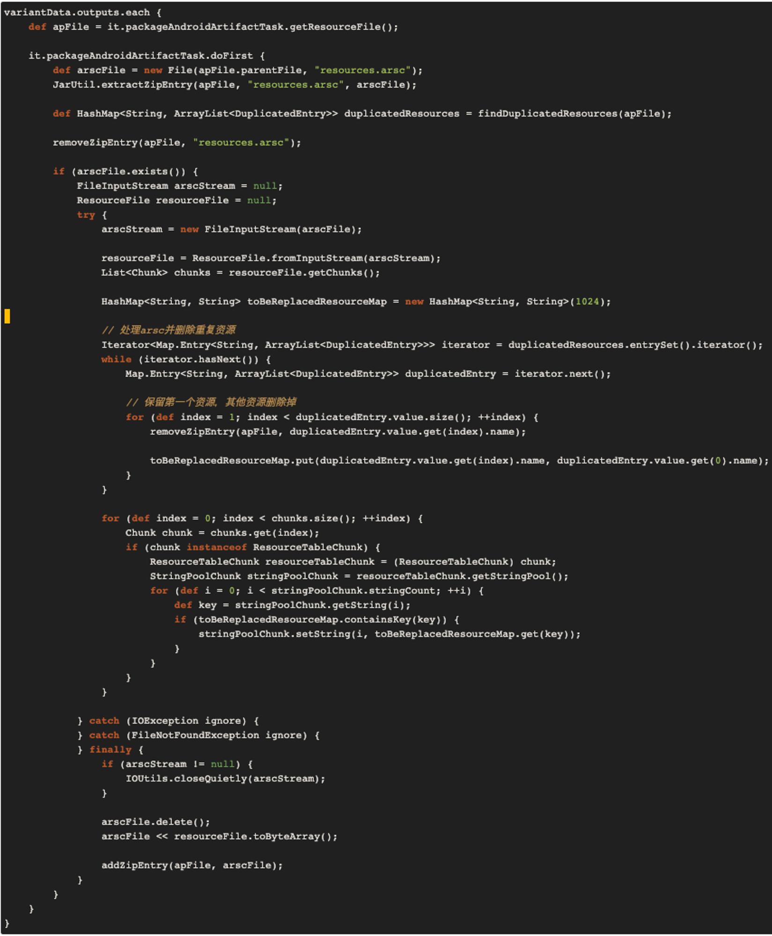The width and height of the screenshot is (772, 936).
Task: Click the yellow marker in the left gutter
Action: pyautogui.click(x=7, y=316)
